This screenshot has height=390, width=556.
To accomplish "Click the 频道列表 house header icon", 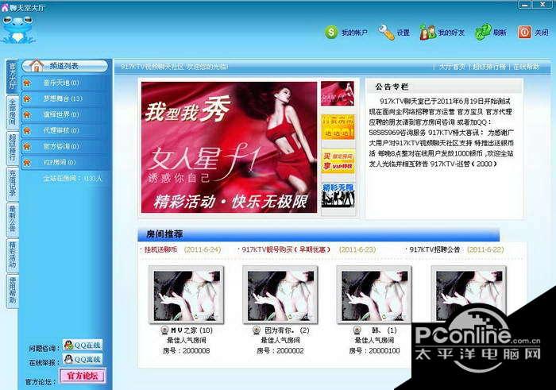I will [37, 66].
